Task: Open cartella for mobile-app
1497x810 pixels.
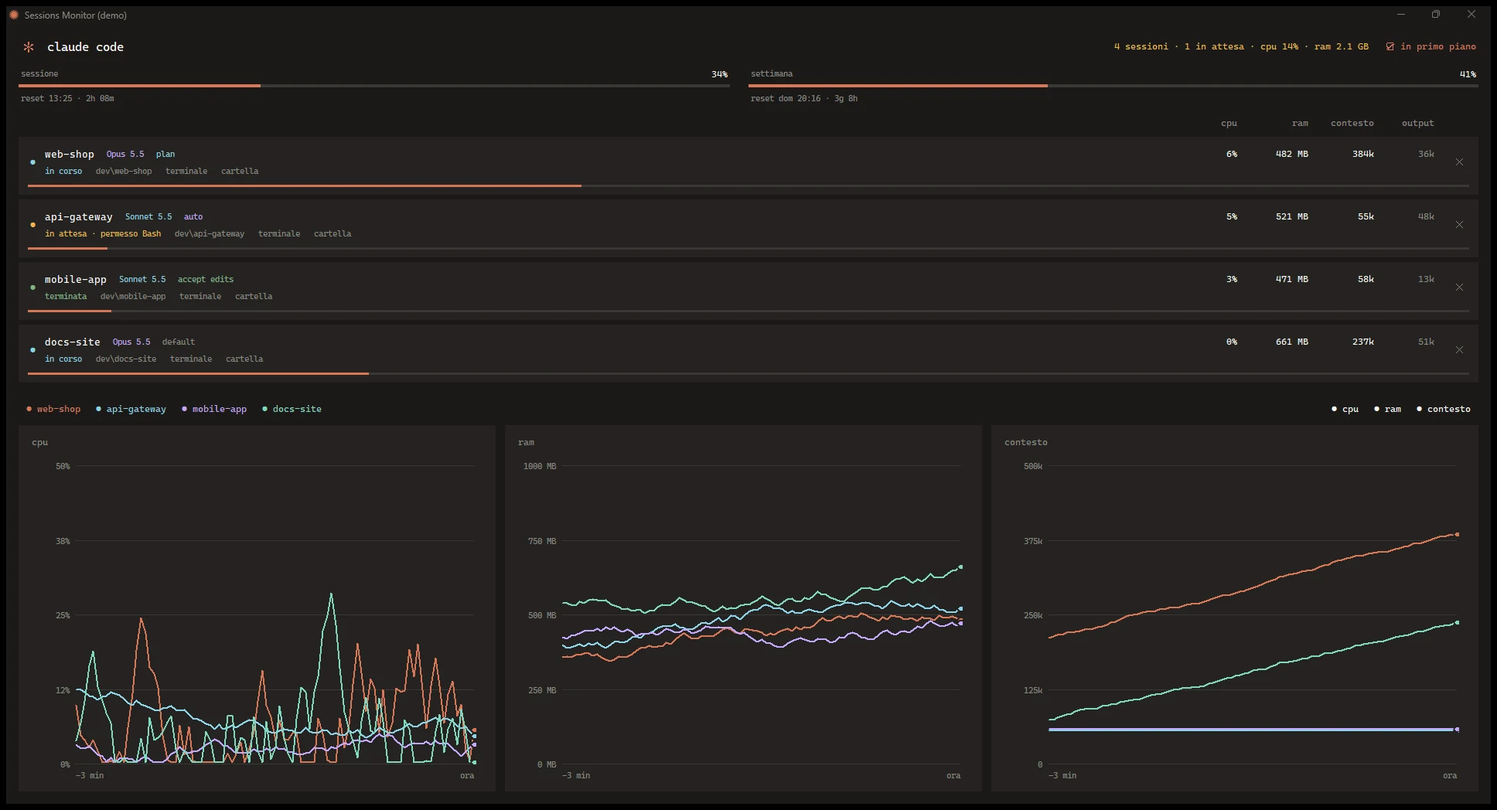Action: 254,296
